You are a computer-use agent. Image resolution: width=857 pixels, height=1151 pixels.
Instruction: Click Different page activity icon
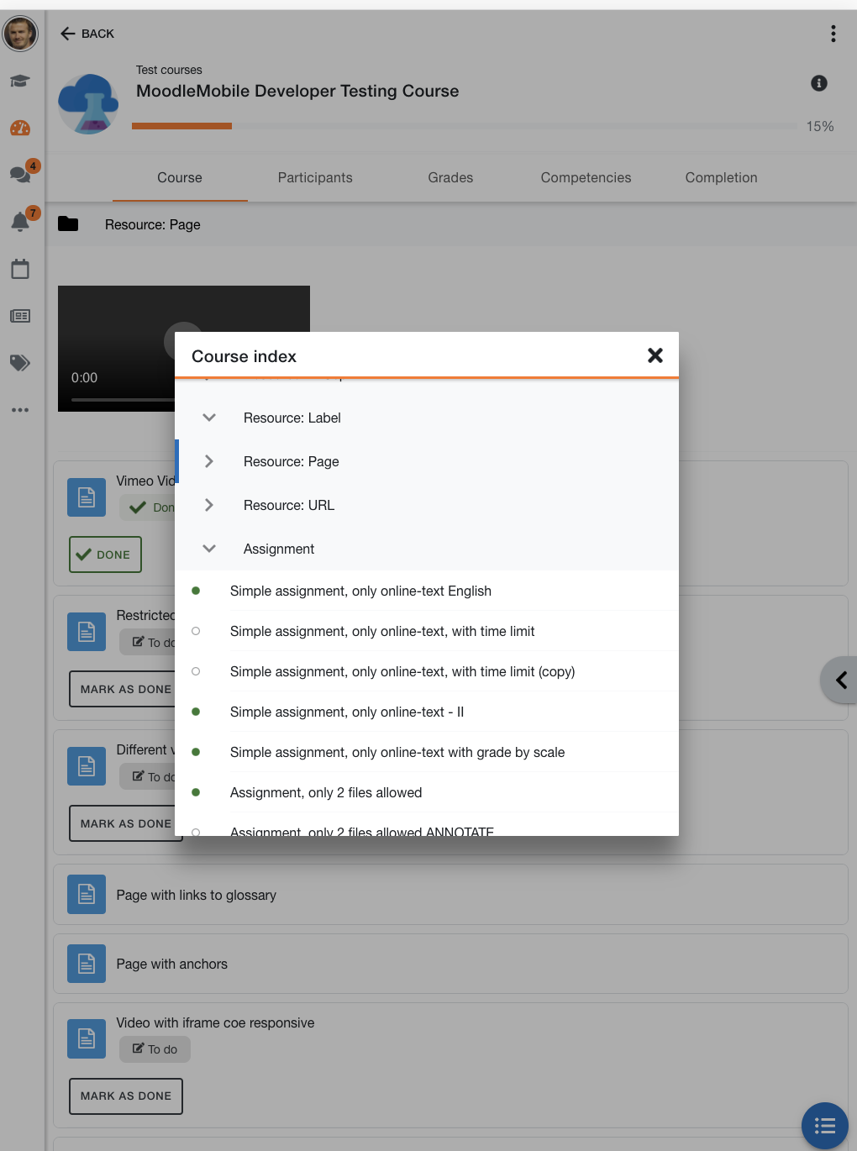87,766
